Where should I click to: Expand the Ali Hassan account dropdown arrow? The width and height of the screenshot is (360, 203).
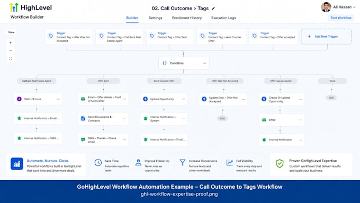[354, 7]
